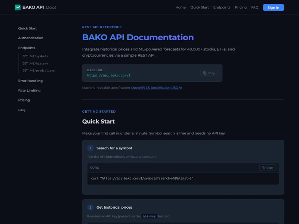Select FAQ in the sidebar
Viewport: 299px width, 224px height.
point(22,110)
